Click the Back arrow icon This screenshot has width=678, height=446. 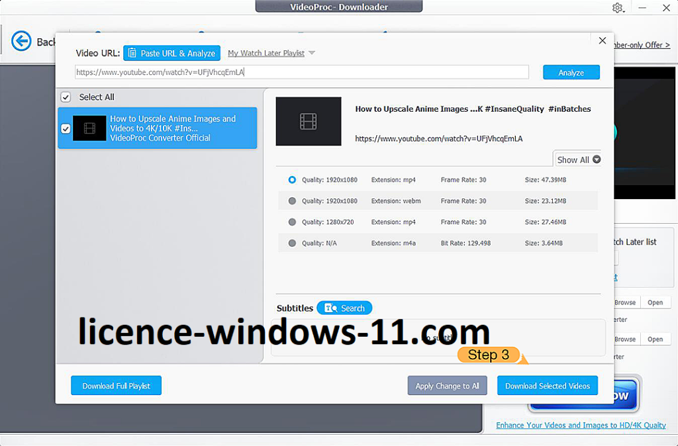(x=22, y=41)
